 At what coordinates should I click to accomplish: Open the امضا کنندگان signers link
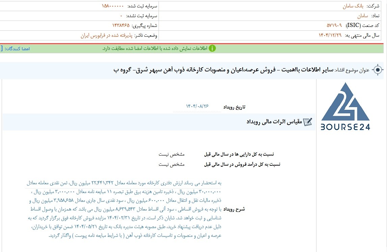coord(17,49)
